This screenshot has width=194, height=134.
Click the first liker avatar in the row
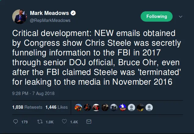(x=78, y=107)
